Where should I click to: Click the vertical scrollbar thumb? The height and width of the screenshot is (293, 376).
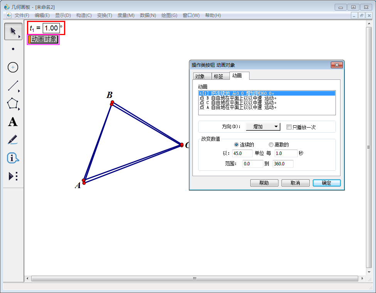click(x=369, y=147)
